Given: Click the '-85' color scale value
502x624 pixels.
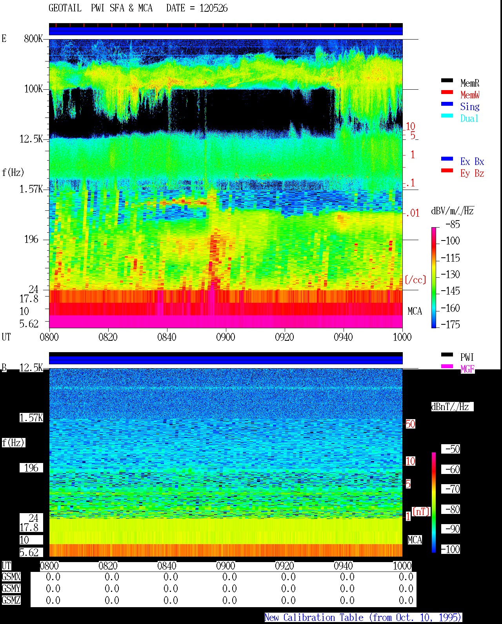Looking at the screenshot, I should (453, 224).
